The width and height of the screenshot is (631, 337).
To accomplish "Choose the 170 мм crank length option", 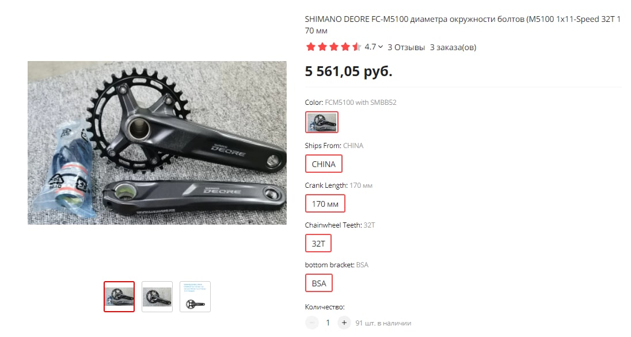I will (325, 204).
